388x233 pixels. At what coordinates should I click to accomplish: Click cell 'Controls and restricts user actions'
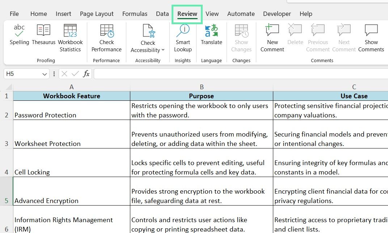202,219
